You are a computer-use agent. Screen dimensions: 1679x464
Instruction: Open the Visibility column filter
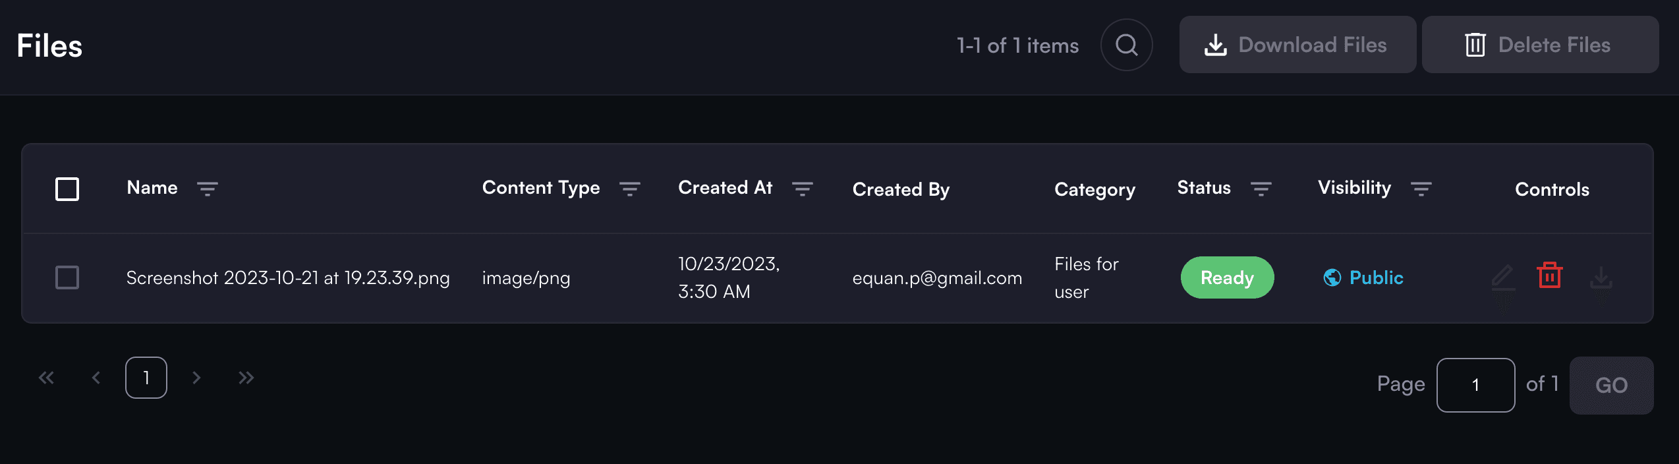click(x=1421, y=189)
